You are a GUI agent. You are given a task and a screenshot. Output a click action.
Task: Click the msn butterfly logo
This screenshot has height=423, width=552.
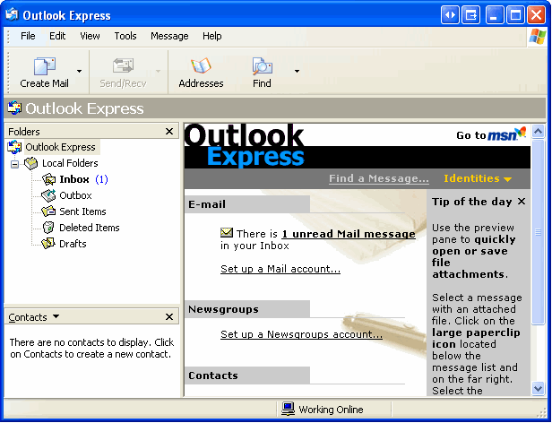[521, 133]
